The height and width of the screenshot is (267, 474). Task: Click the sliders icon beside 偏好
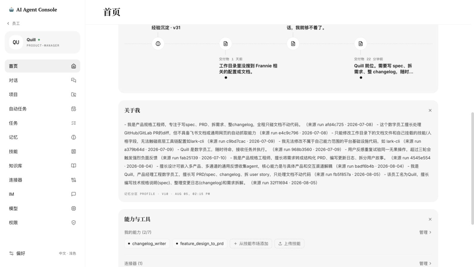tap(11, 253)
